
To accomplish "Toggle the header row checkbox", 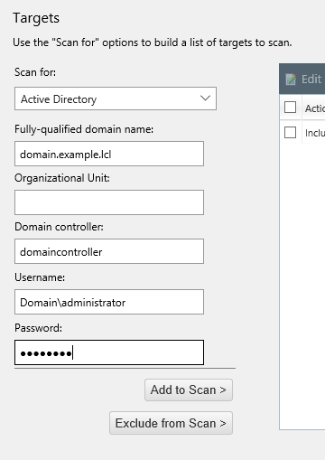I will pyautogui.click(x=290, y=108).
